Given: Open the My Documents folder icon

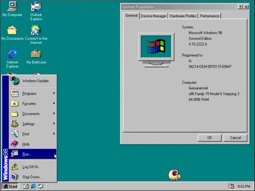Looking at the screenshot, I should [12, 31].
